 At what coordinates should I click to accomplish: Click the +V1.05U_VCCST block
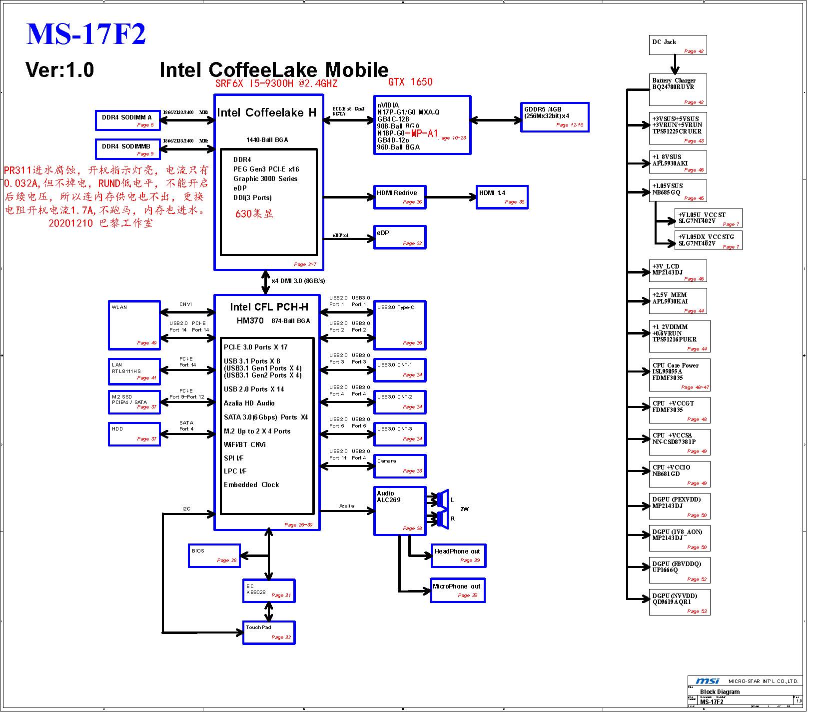coord(709,218)
